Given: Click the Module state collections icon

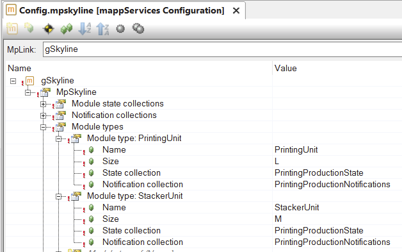Looking at the screenshot, I should [61, 104].
